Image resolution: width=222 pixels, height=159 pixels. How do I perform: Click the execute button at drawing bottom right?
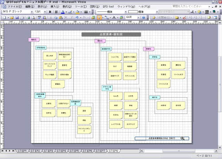click(x=162, y=138)
